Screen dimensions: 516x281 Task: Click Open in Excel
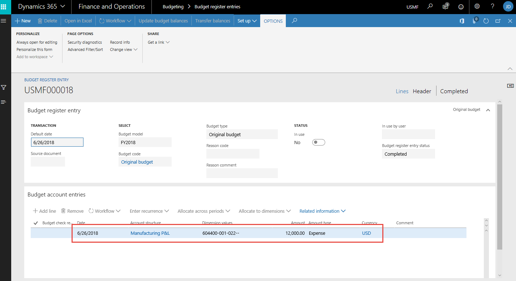point(78,21)
